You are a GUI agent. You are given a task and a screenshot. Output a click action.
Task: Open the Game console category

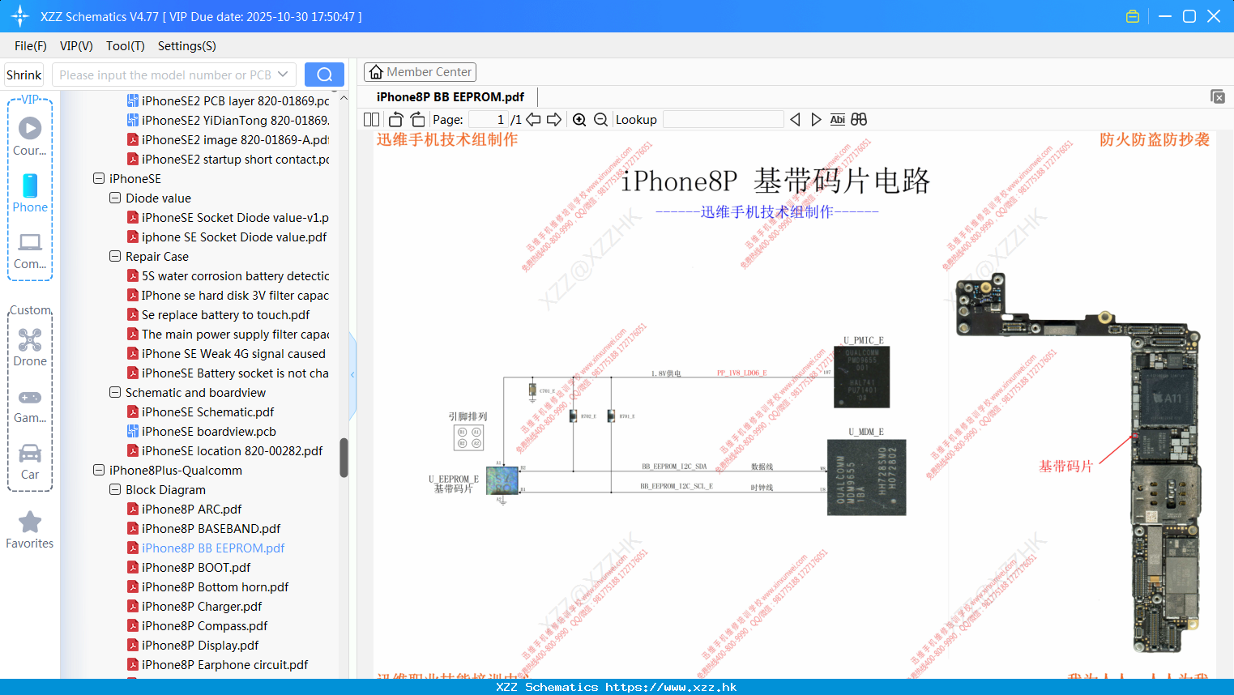(x=30, y=405)
